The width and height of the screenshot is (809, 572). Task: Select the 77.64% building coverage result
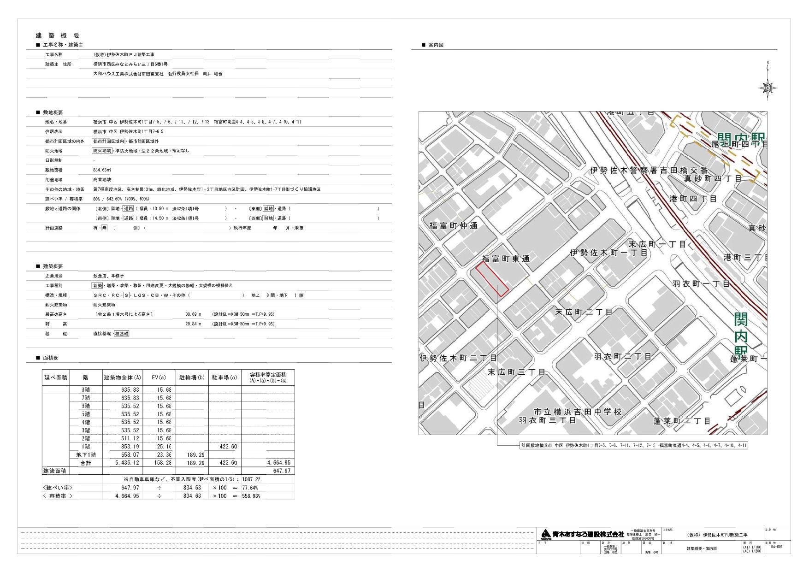250,488
